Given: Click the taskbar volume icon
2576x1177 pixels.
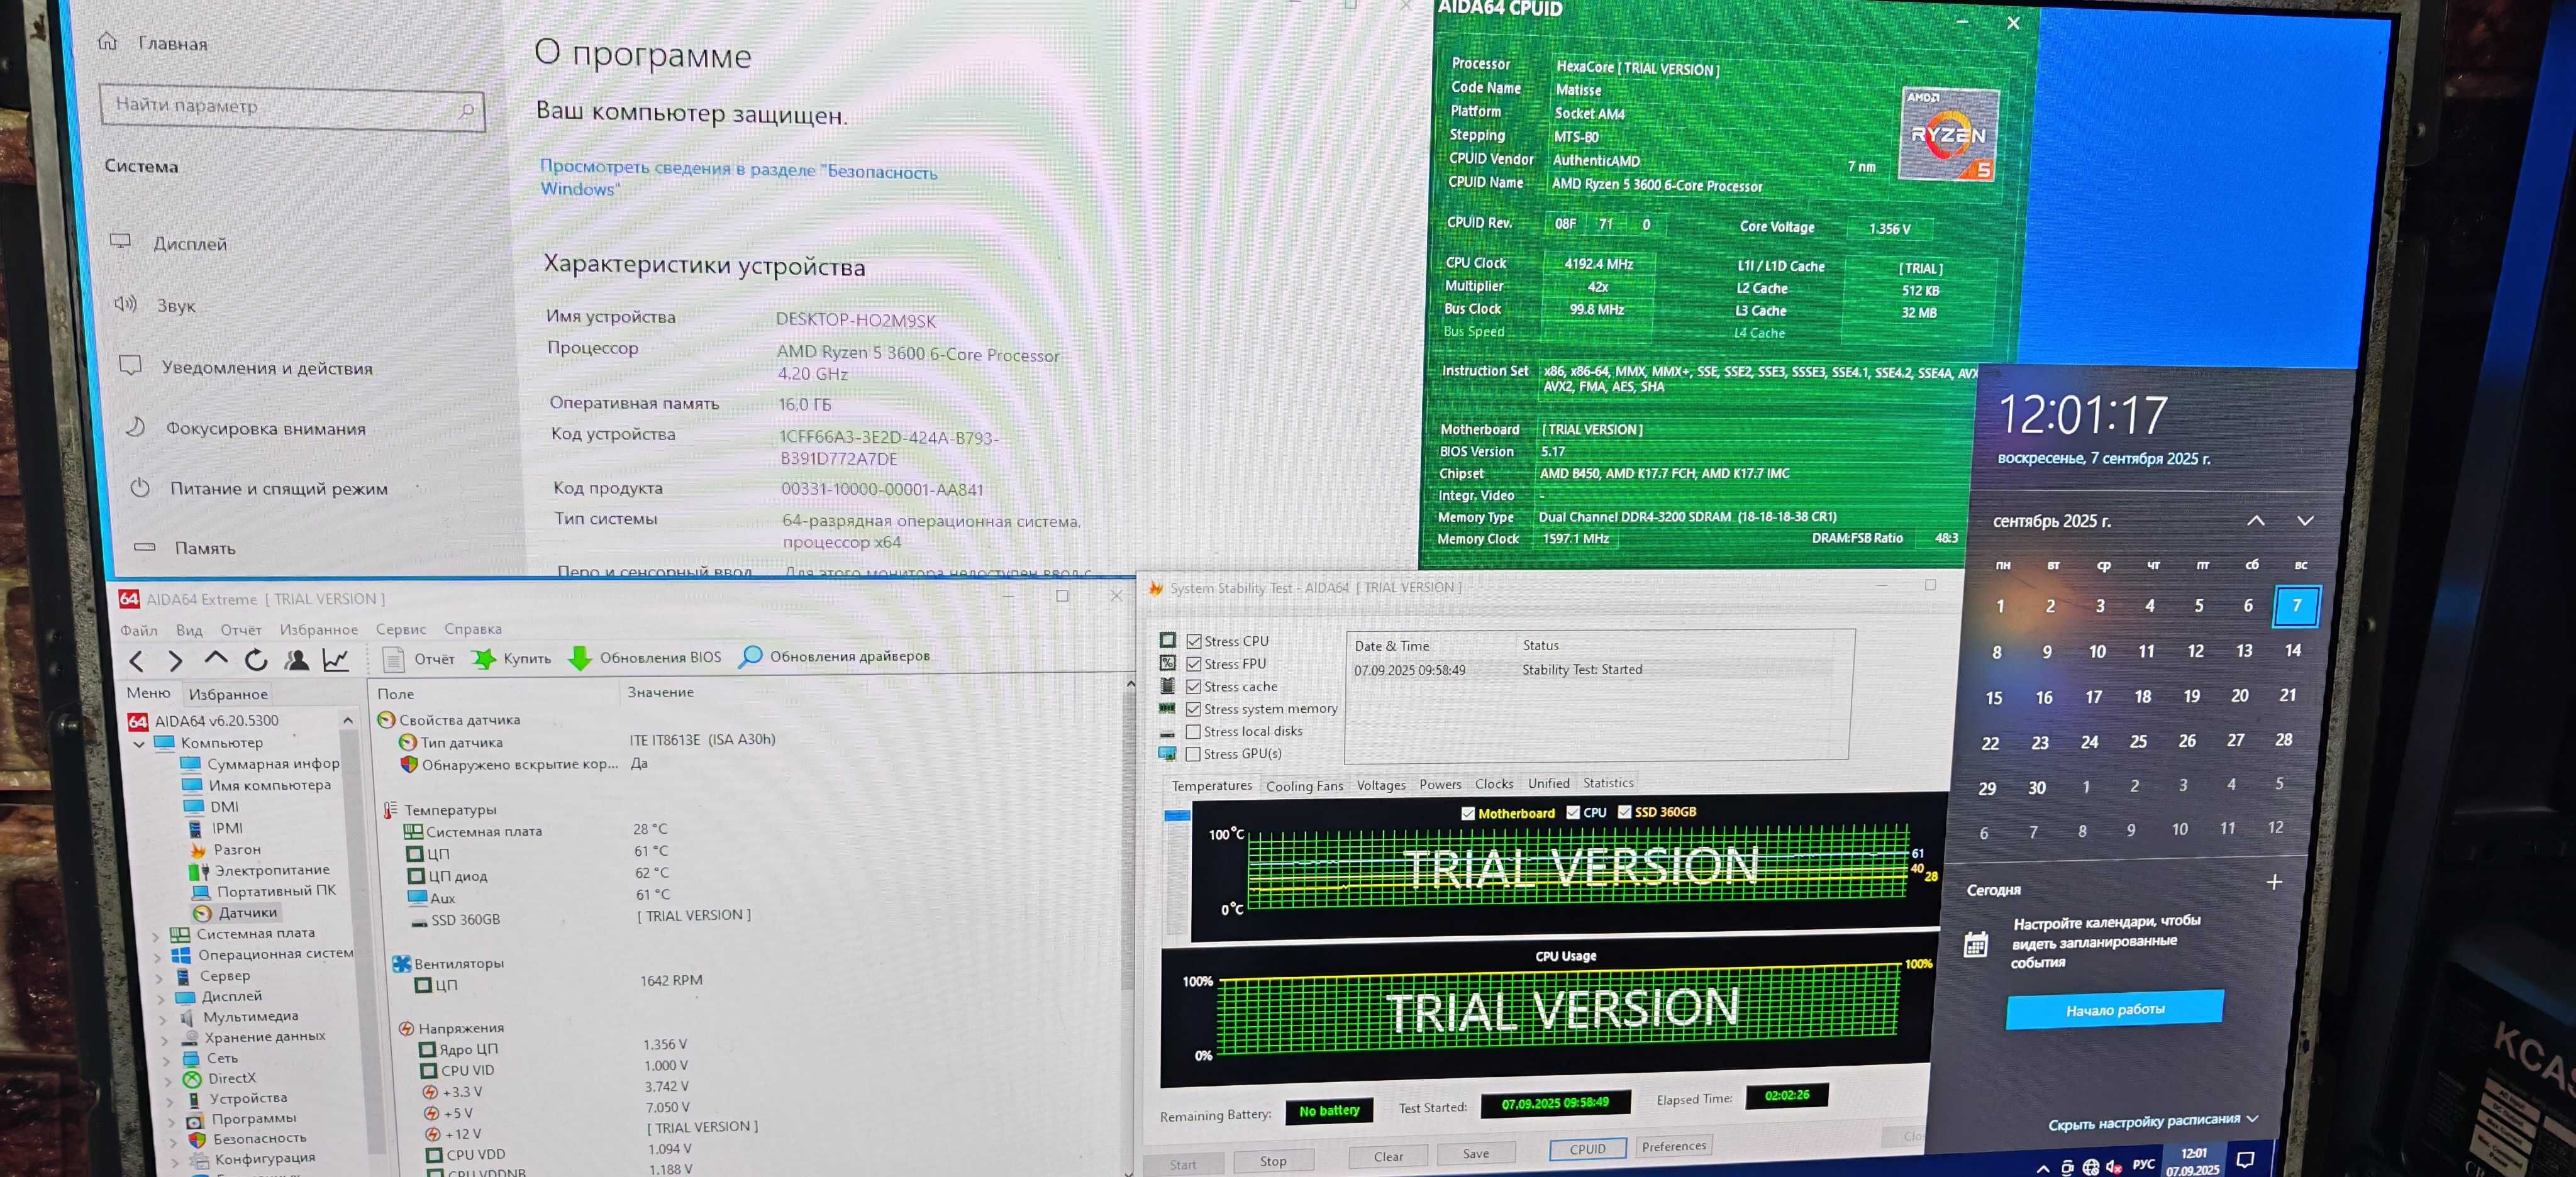Looking at the screenshot, I should click(2114, 1166).
